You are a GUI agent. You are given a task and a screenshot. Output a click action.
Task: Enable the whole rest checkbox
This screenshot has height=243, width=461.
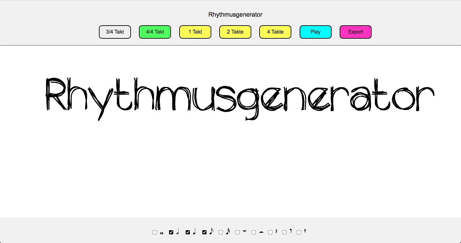[237, 232]
